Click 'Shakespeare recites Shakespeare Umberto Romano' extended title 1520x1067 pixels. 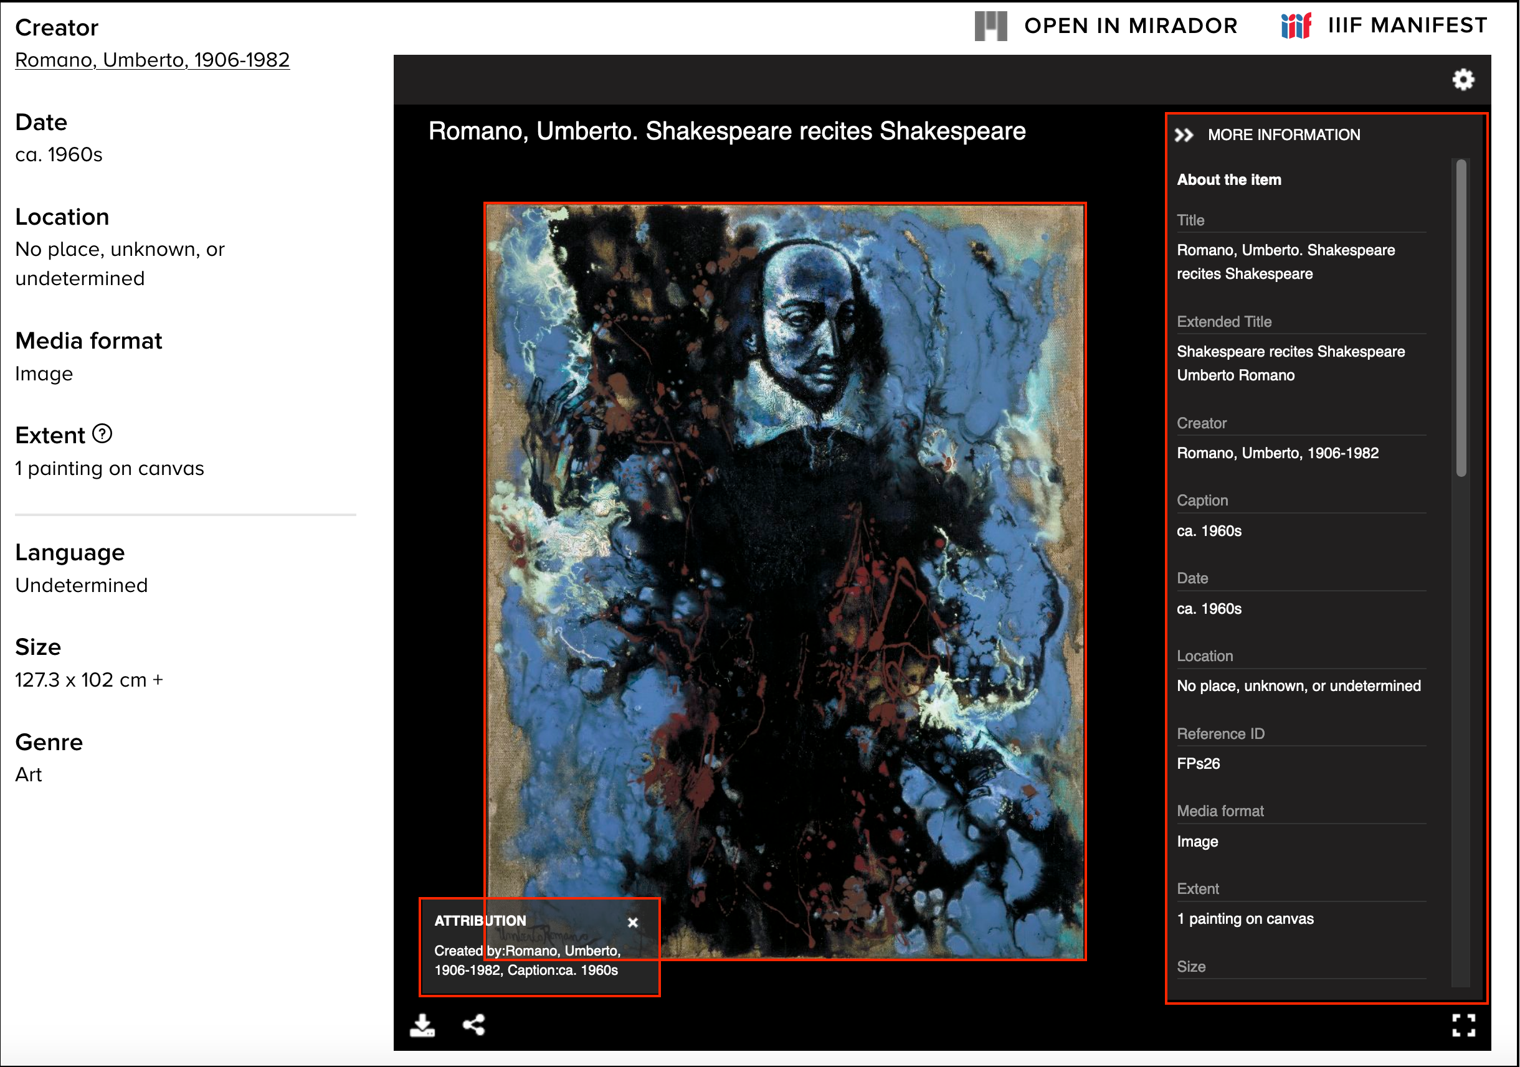(x=1291, y=363)
